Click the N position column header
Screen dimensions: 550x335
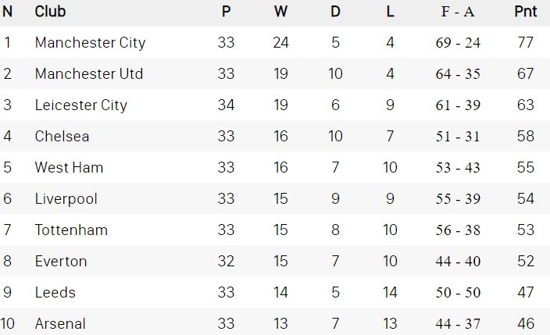point(8,12)
